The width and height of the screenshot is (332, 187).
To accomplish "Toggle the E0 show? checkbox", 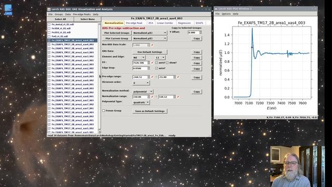I will click(x=167, y=63).
